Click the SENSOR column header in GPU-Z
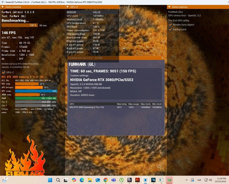This screenshot has width=229, height=184. 71,12
